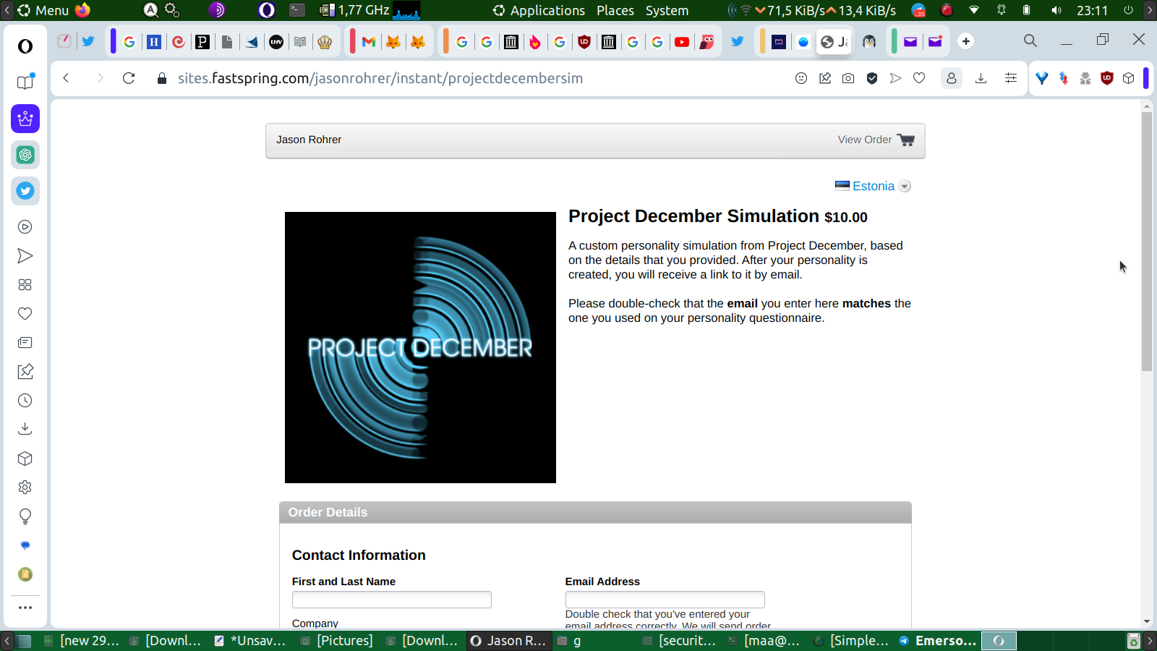
Task: Open the profile account icon
Action: coord(952,78)
